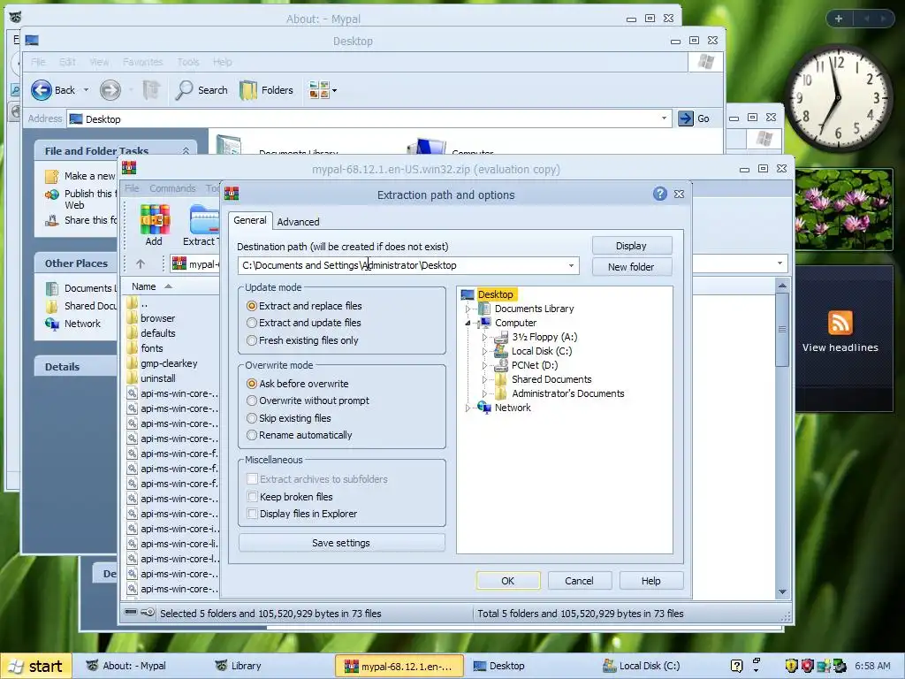
Task: Click the Display button
Action: (x=631, y=246)
